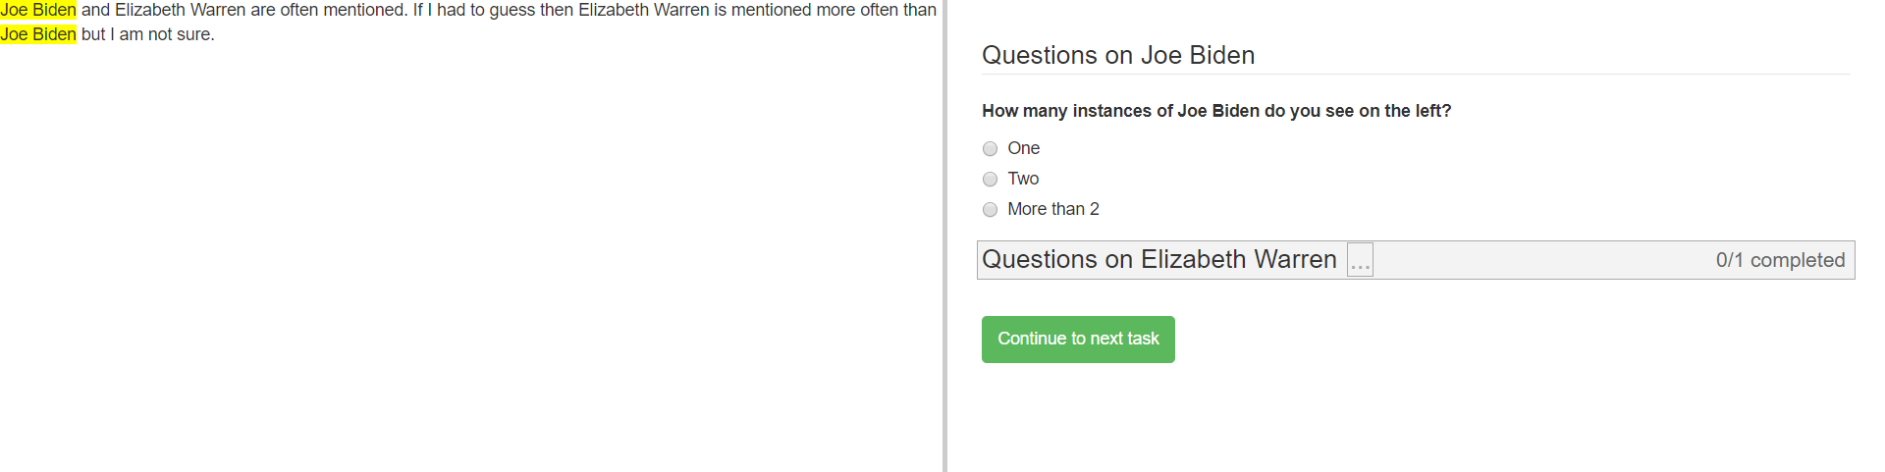Click the "Two" answer label text
1885x472 pixels.
pos(1023,180)
